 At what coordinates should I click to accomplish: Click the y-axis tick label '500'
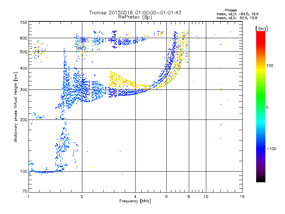tap(24, 52)
